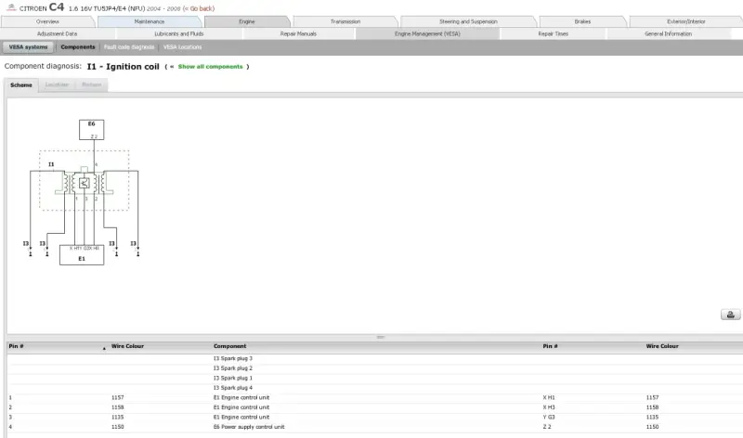Select the I3 Spark plug 3 row
743x438 pixels.
tap(375, 358)
